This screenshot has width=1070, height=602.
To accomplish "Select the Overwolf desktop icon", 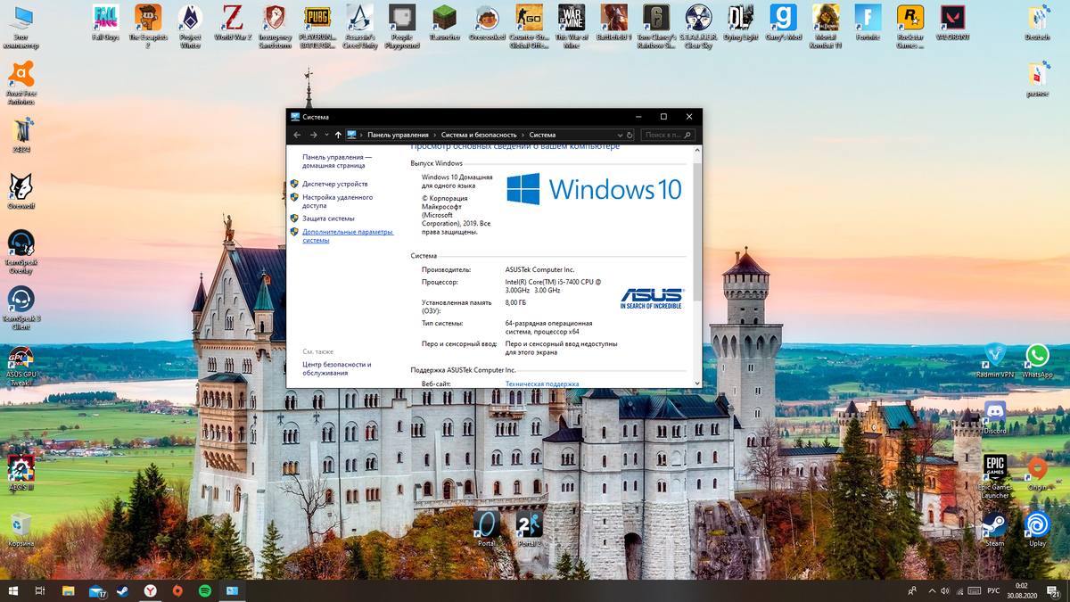I will pos(21,192).
